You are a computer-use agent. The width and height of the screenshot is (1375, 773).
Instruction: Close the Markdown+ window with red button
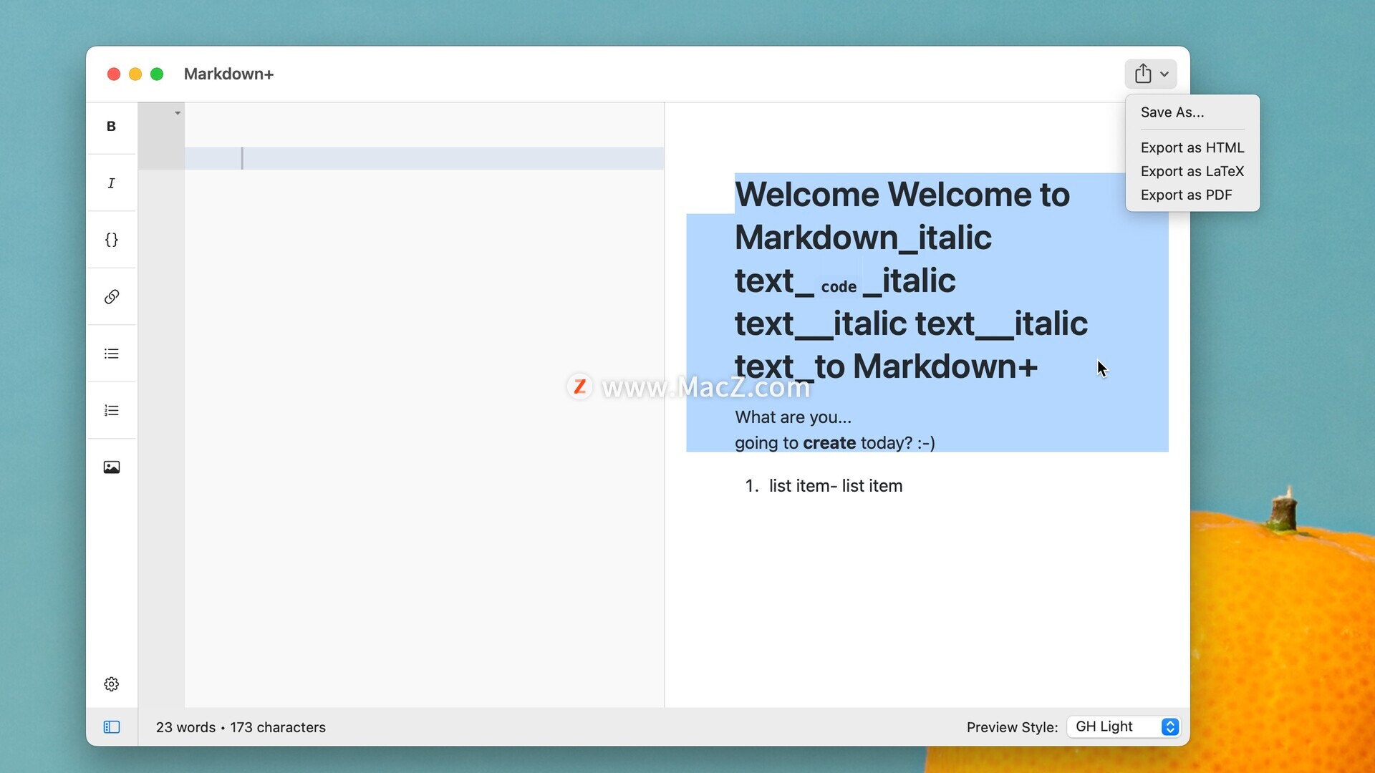[x=113, y=74]
